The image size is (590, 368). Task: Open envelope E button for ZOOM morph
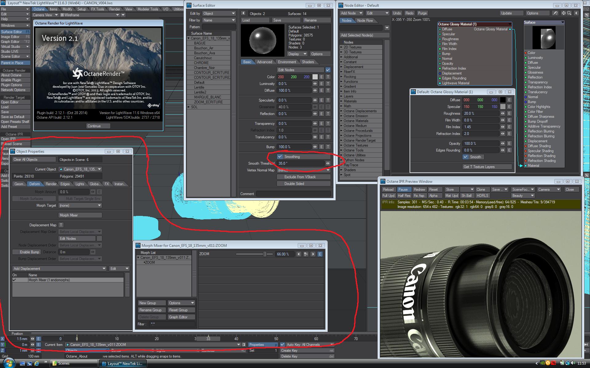[x=320, y=254]
